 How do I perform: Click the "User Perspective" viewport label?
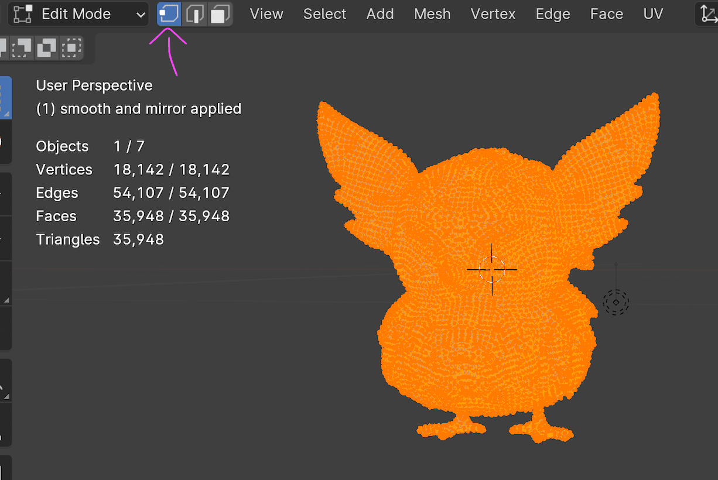click(94, 85)
